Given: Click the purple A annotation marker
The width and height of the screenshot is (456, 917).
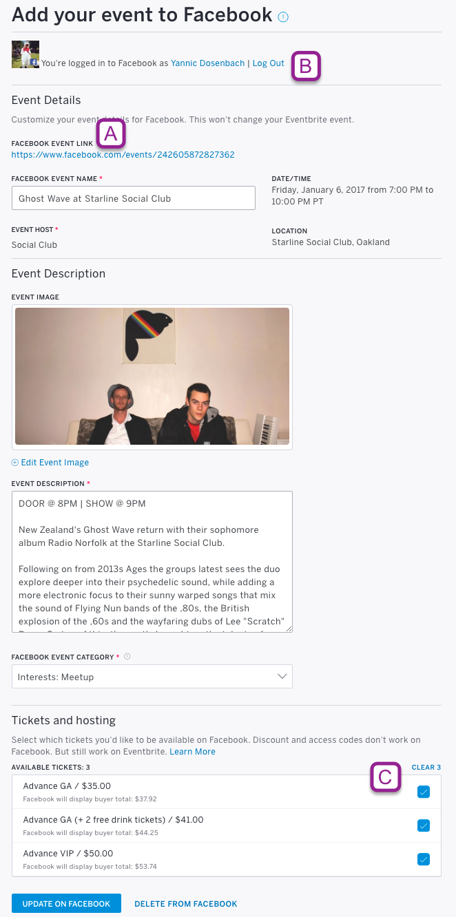Looking at the screenshot, I should [x=111, y=134].
